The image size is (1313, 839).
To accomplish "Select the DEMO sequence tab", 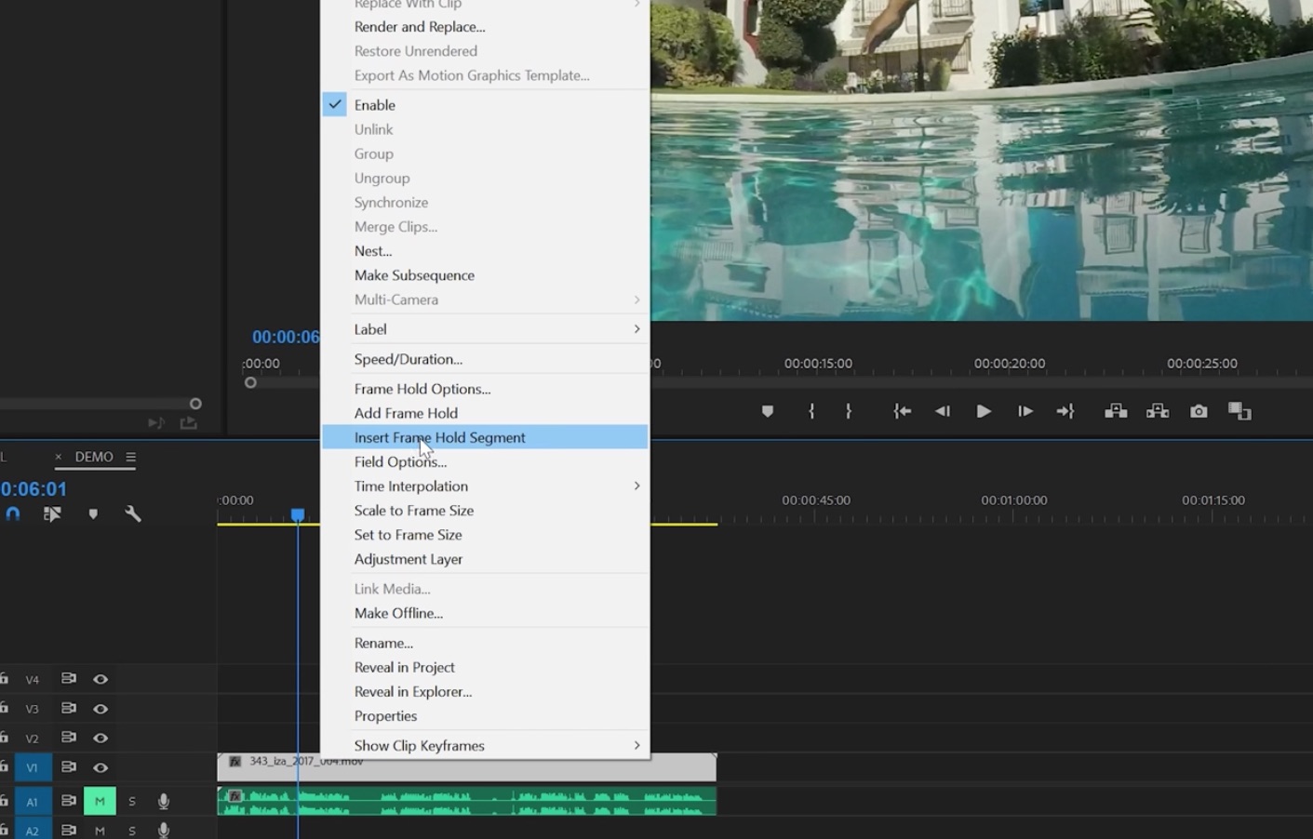I will 94,457.
